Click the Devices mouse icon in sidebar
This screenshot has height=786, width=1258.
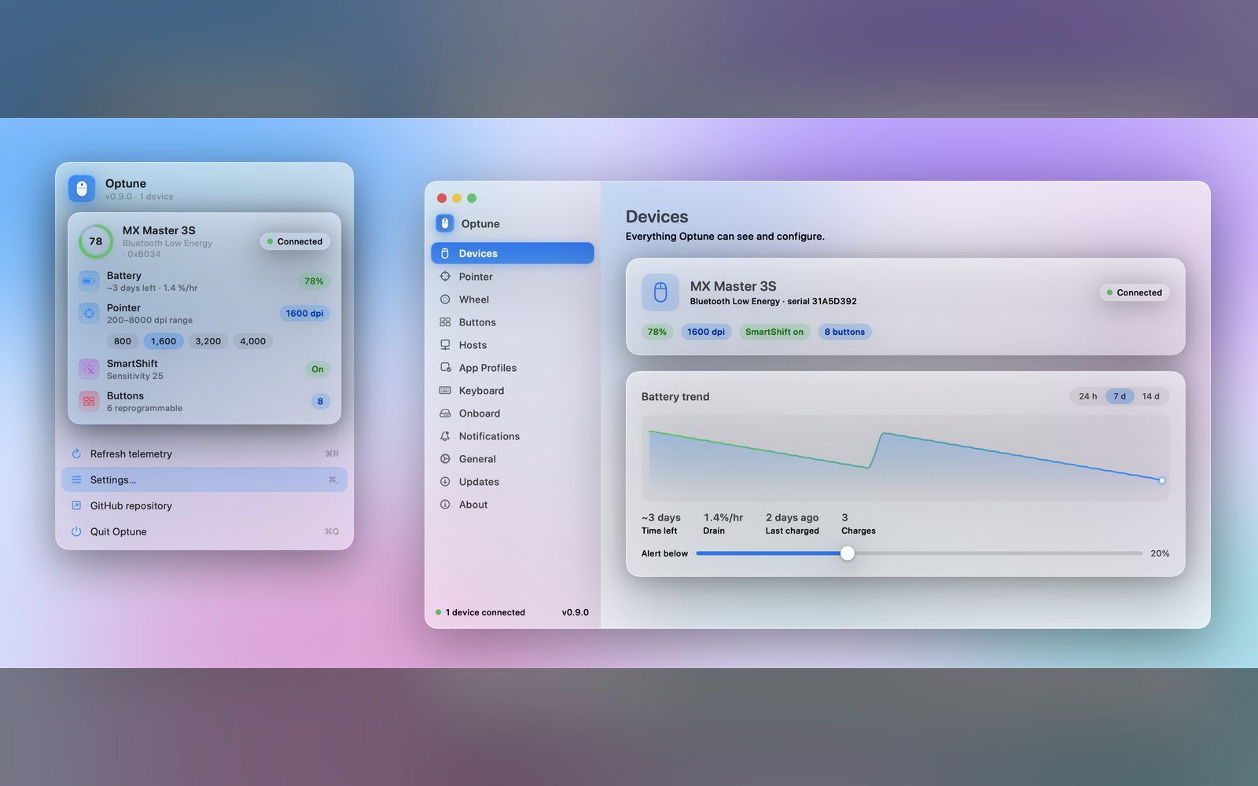click(445, 253)
